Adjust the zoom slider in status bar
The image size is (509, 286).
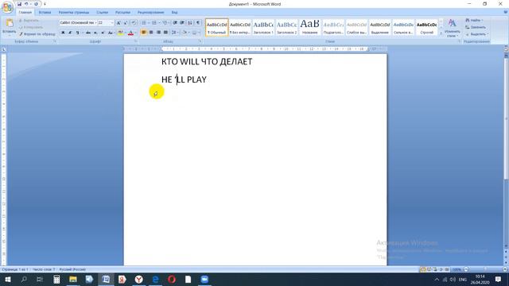pos(485,269)
